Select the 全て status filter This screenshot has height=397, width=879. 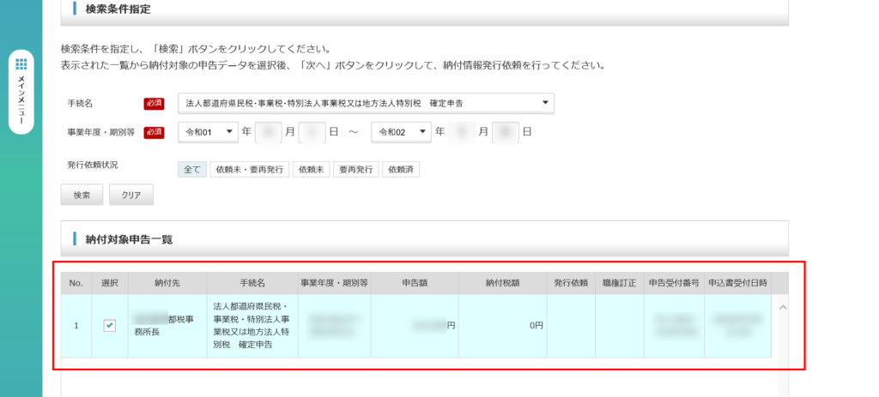click(x=191, y=170)
